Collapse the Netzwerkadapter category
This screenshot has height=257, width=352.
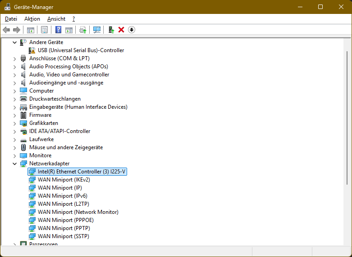click(15, 164)
